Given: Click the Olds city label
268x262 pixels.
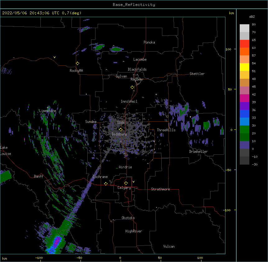Looking at the screenshot, I should point(121,123).
